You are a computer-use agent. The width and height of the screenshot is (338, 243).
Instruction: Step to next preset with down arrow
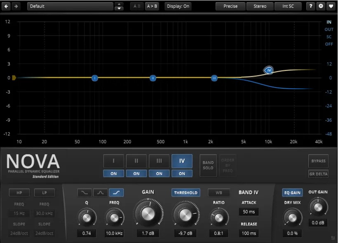tap(119, 8)
